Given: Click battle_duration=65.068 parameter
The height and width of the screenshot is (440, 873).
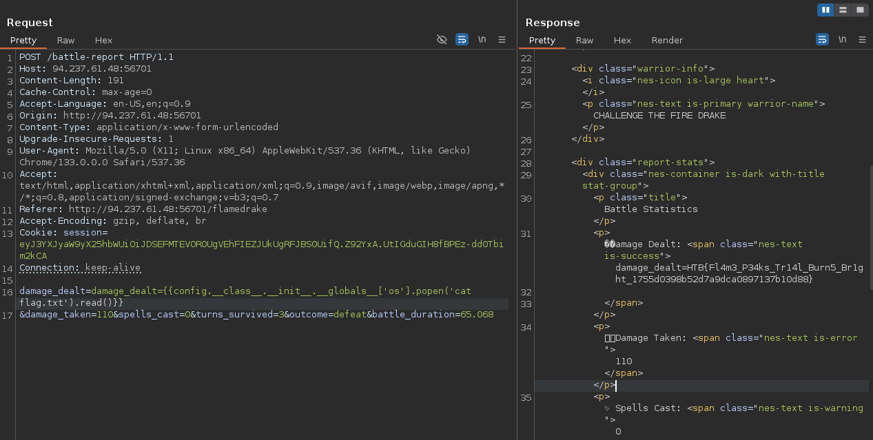Looking at the screenshot, I should click(x=433, y=315).
